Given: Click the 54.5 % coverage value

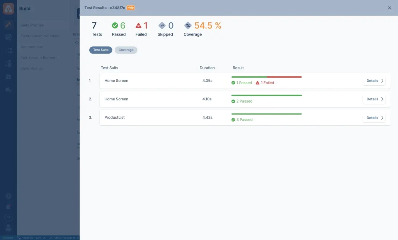Looking at the screenshot, I should click(208, 25).
